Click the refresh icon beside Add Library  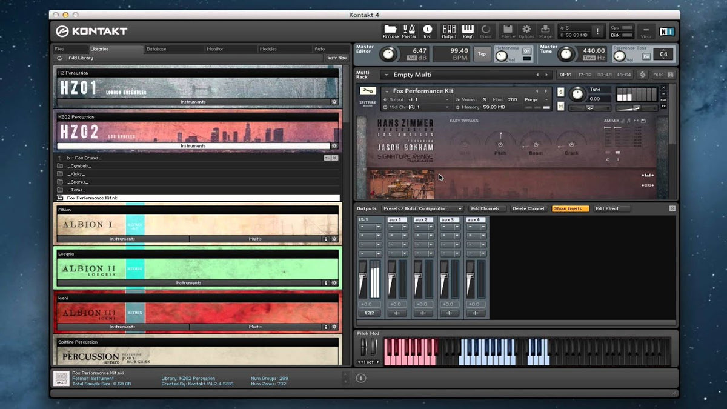59,58
